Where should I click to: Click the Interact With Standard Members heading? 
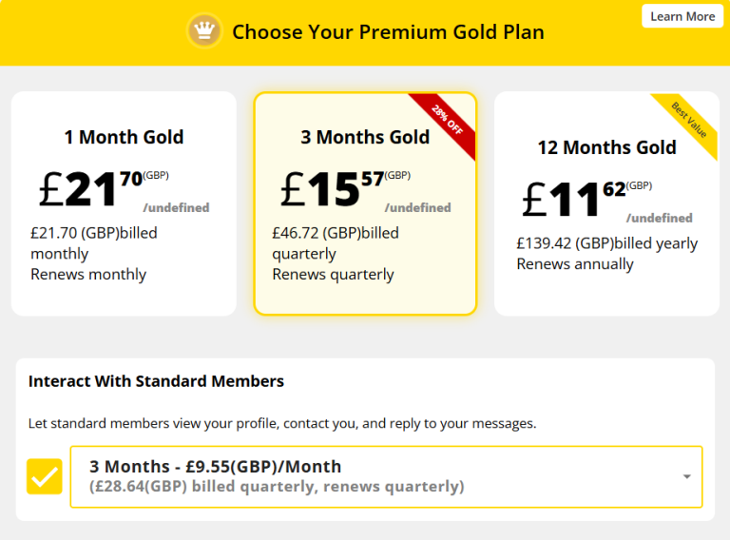156,381
